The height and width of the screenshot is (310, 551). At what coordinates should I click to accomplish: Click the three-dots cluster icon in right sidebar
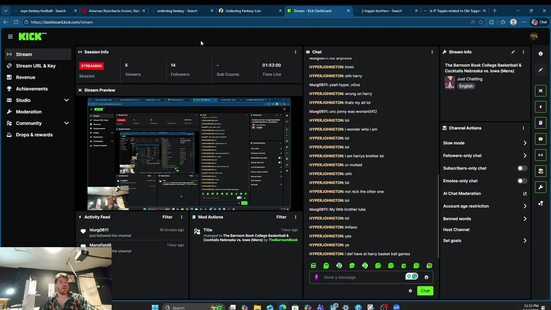point(541,203)
